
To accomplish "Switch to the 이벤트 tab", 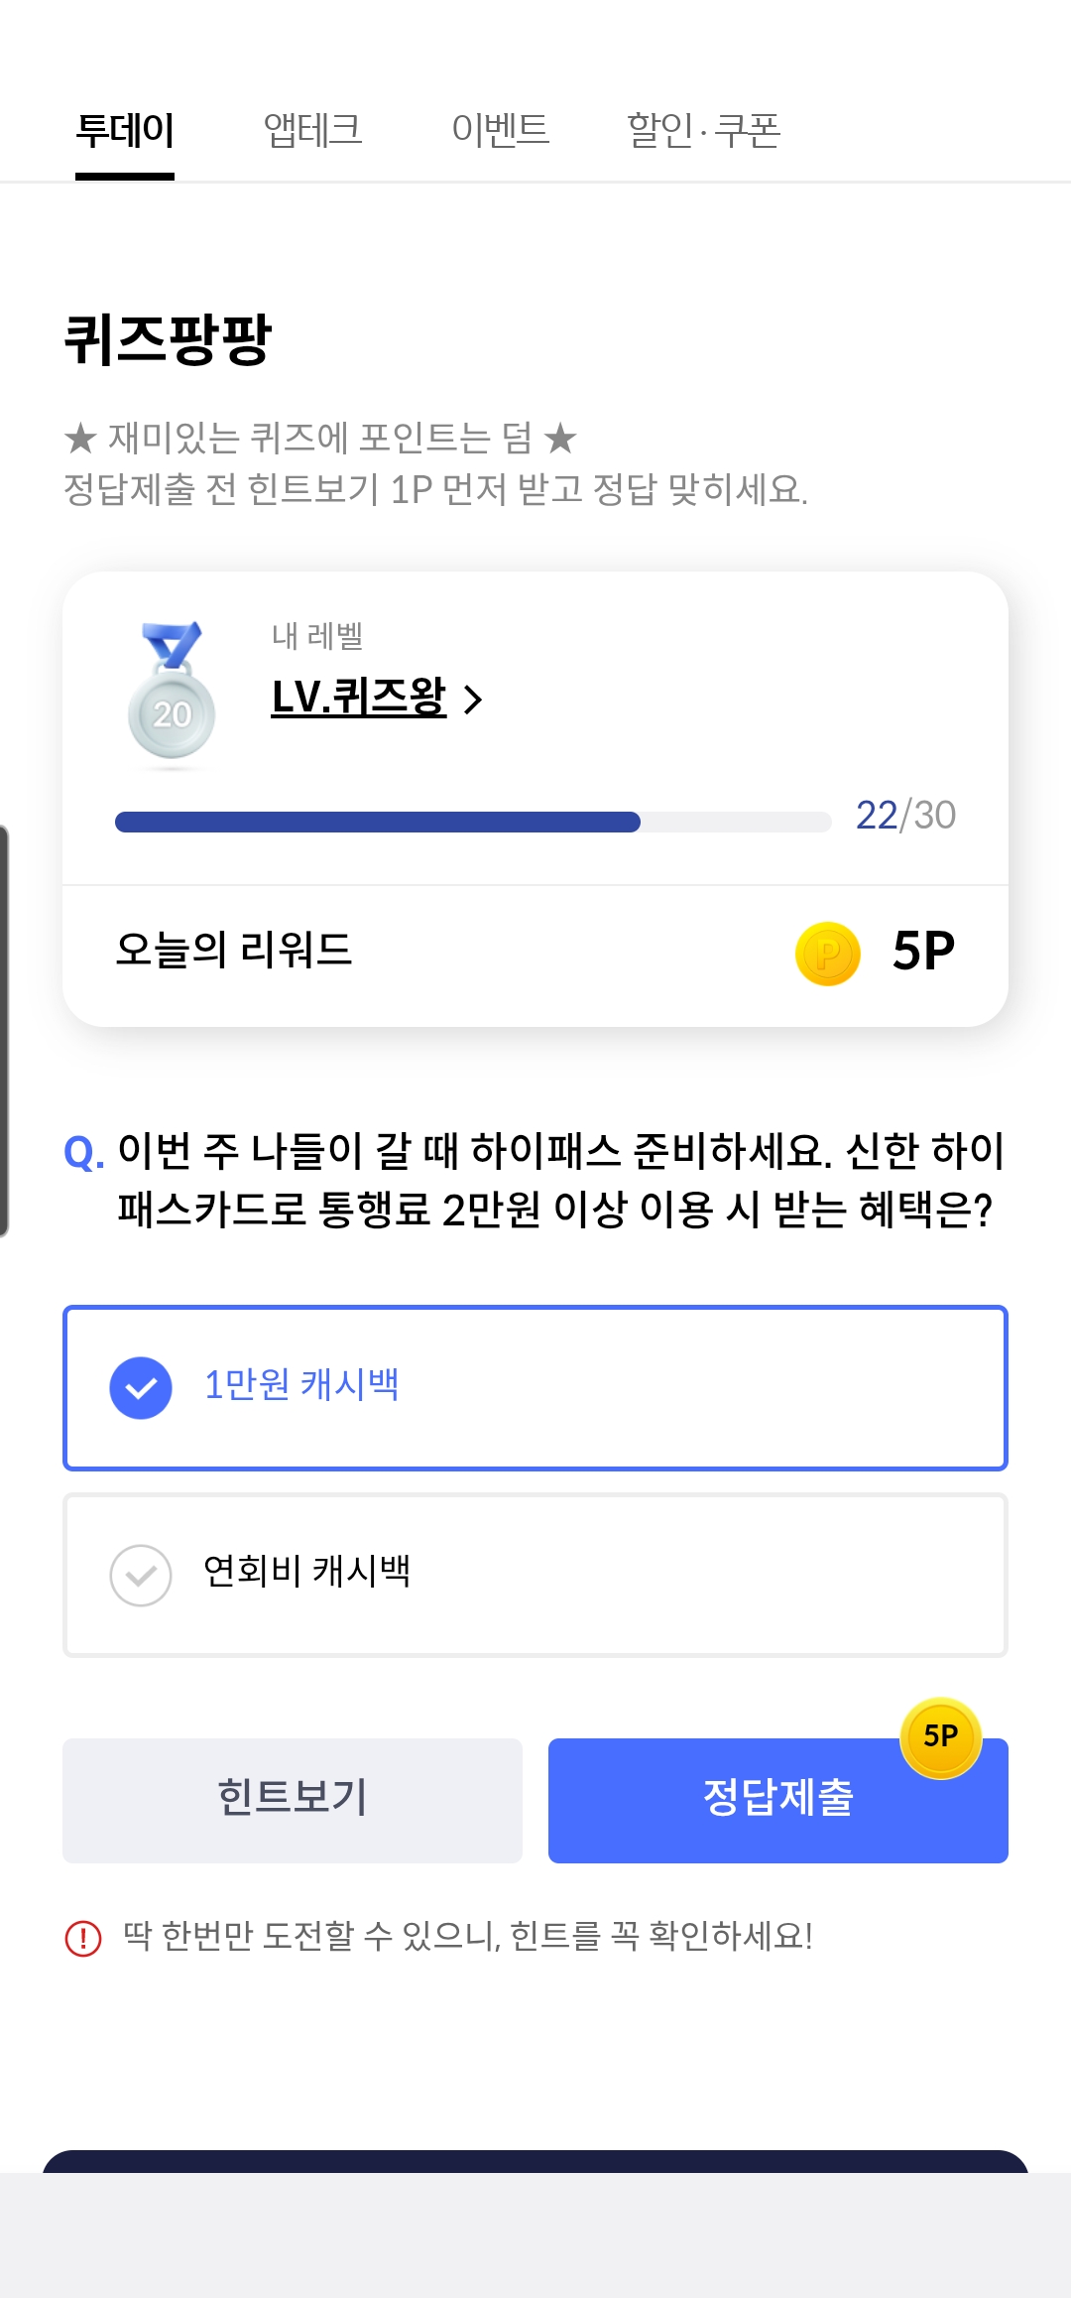I will [x=500, y=130].
